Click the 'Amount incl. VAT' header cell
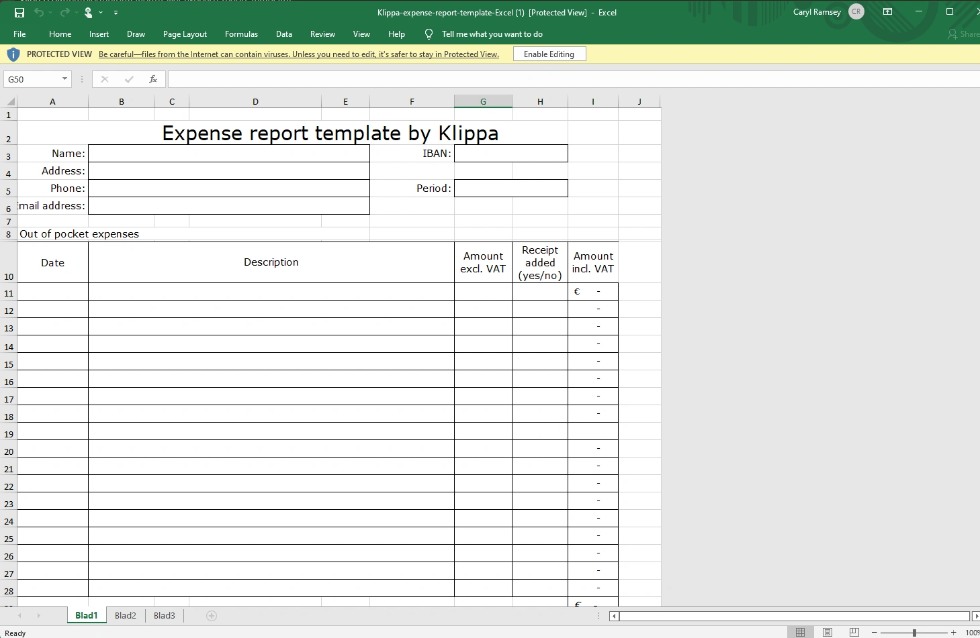 coord(593,262)
